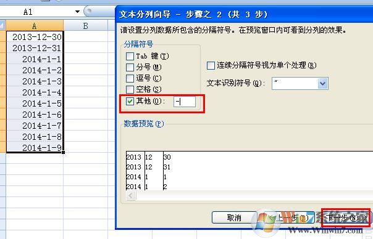
Task: Enable the 分号 (semicolon) delimiter checkbox
Action: [130, 67]
